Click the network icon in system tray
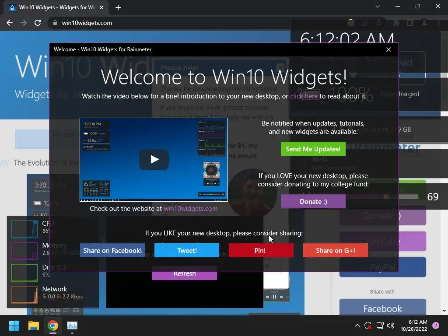448x336 pixels. point(380,325)
